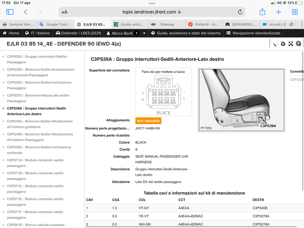Screen dimensions: 304x228
Task: Select C3PS40D Motorino-Sedile-Inclinazione schienale
Action: [x=39, y=150]
